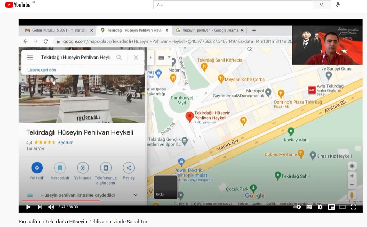
Task: Start voice search with microphone icon
Action: (337, 5)
